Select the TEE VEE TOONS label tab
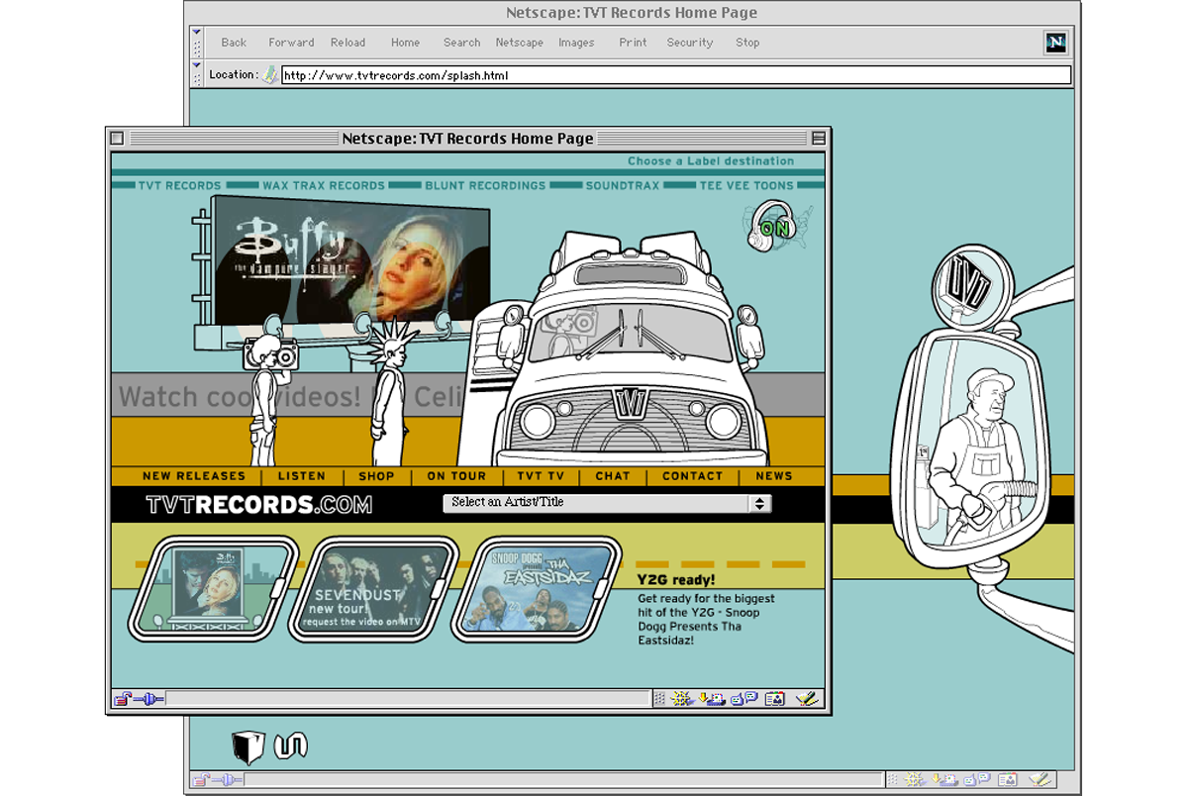1188x796 pixels. pyautogui.click(x=746, y=185)
